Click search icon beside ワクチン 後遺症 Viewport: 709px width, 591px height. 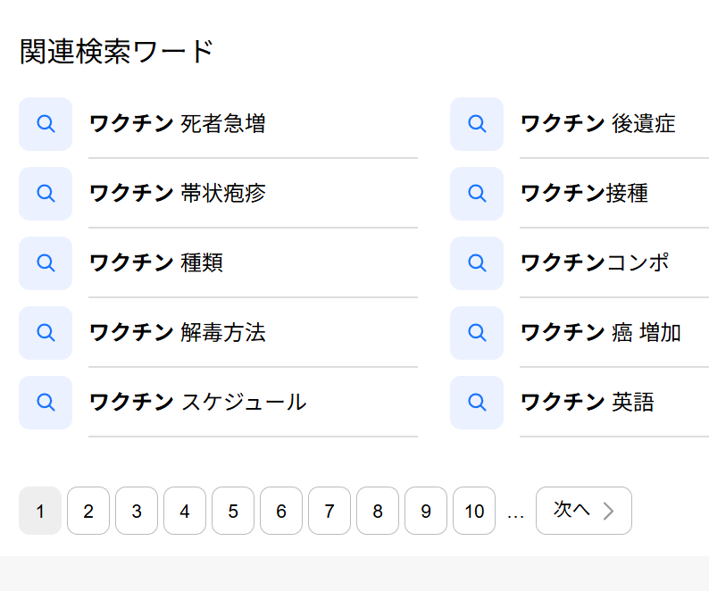click(x=477, y=124)
